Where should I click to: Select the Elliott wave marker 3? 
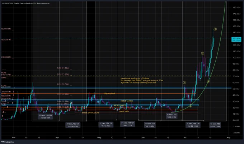pos(202,53)
